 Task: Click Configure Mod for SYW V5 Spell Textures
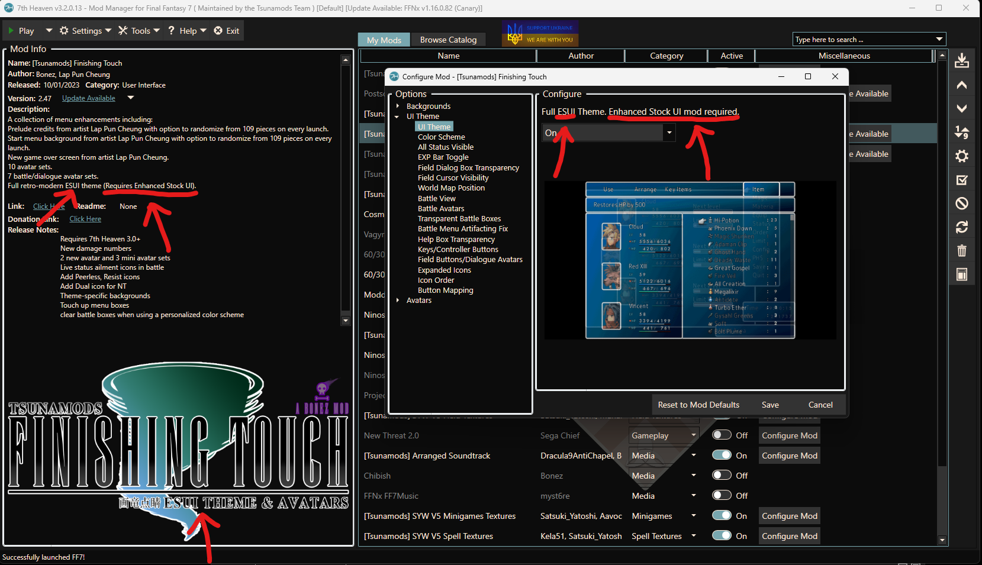pos(790,536)
